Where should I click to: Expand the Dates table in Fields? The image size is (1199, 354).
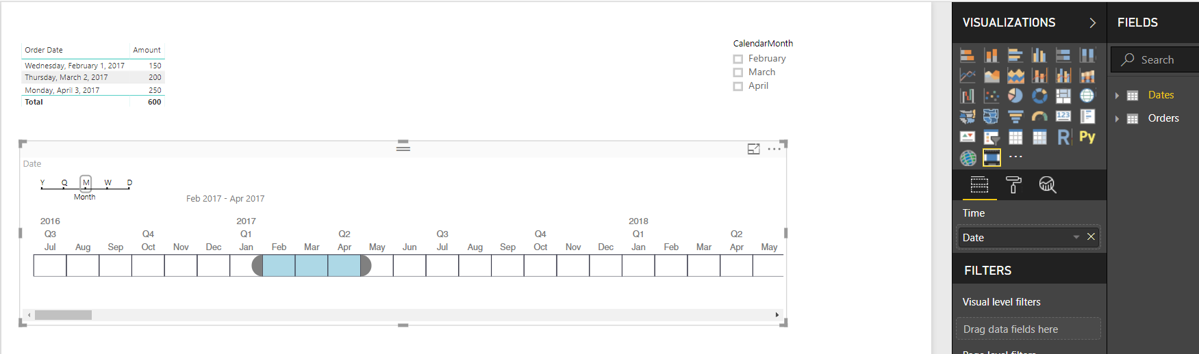coord(1117,96)
